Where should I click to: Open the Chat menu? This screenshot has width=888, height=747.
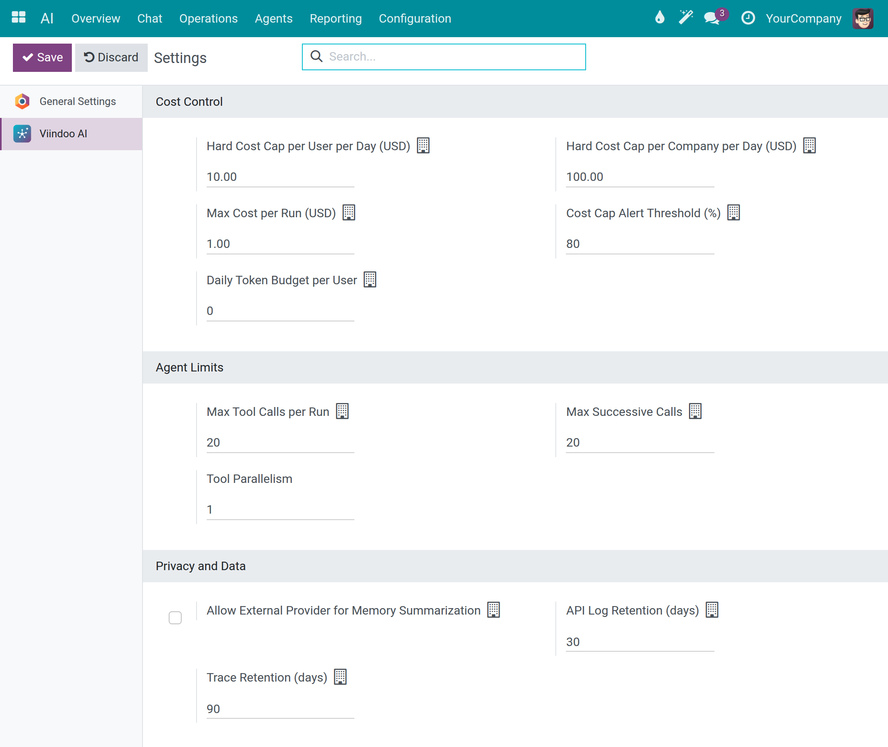pos(149,18)
